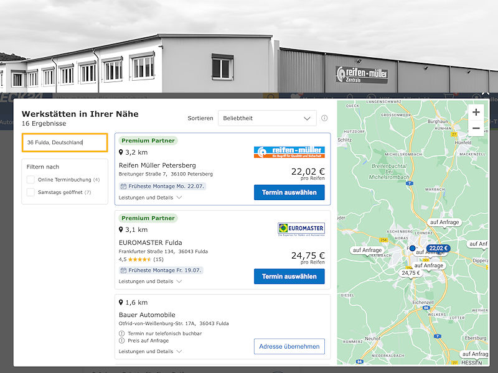Click the Eichenzell label on map
The height and width of the screenshot is (373, 498).
[423, 302]
